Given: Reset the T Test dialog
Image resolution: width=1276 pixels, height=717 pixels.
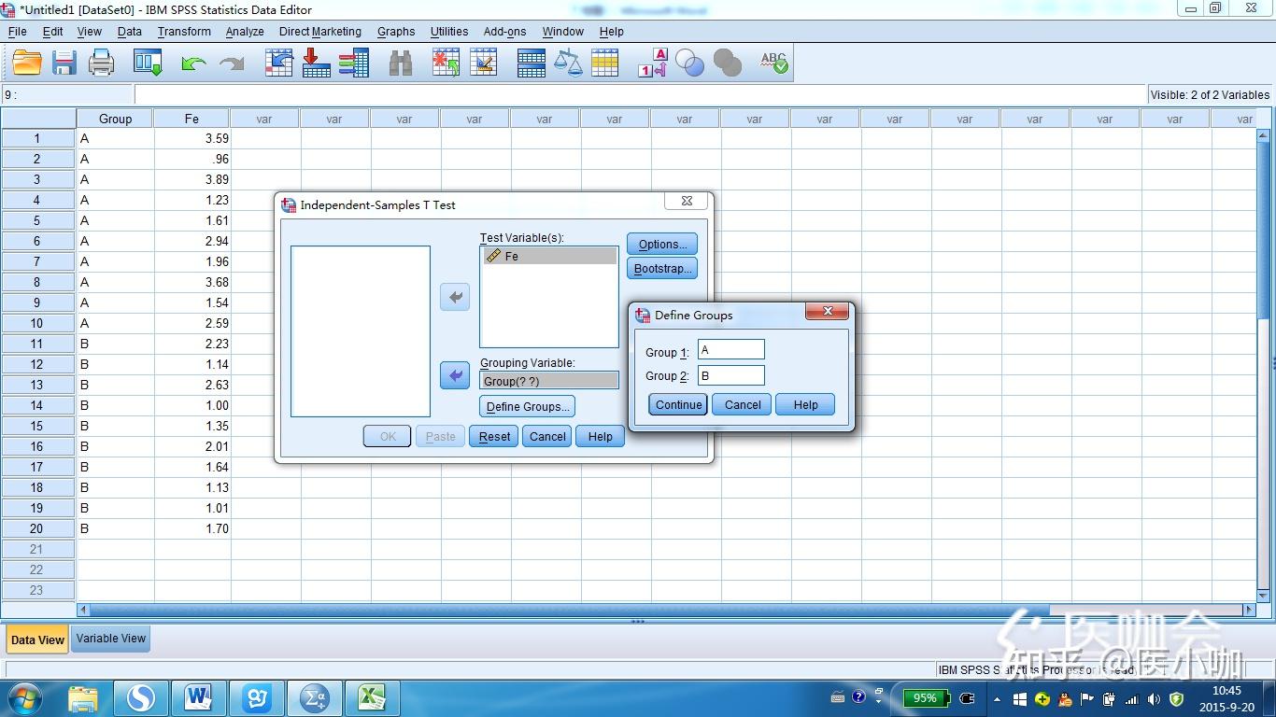Looking at the screenshot, I should coord(494,436).
